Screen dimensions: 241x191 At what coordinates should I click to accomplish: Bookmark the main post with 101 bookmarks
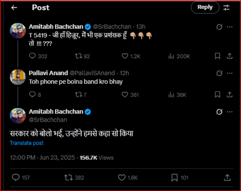[x=175, y=177]
